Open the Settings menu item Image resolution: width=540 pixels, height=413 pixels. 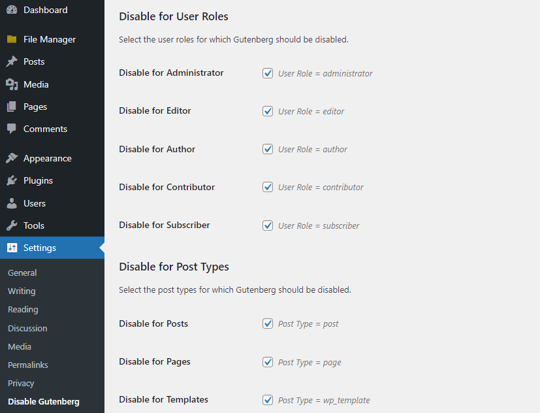40,248
